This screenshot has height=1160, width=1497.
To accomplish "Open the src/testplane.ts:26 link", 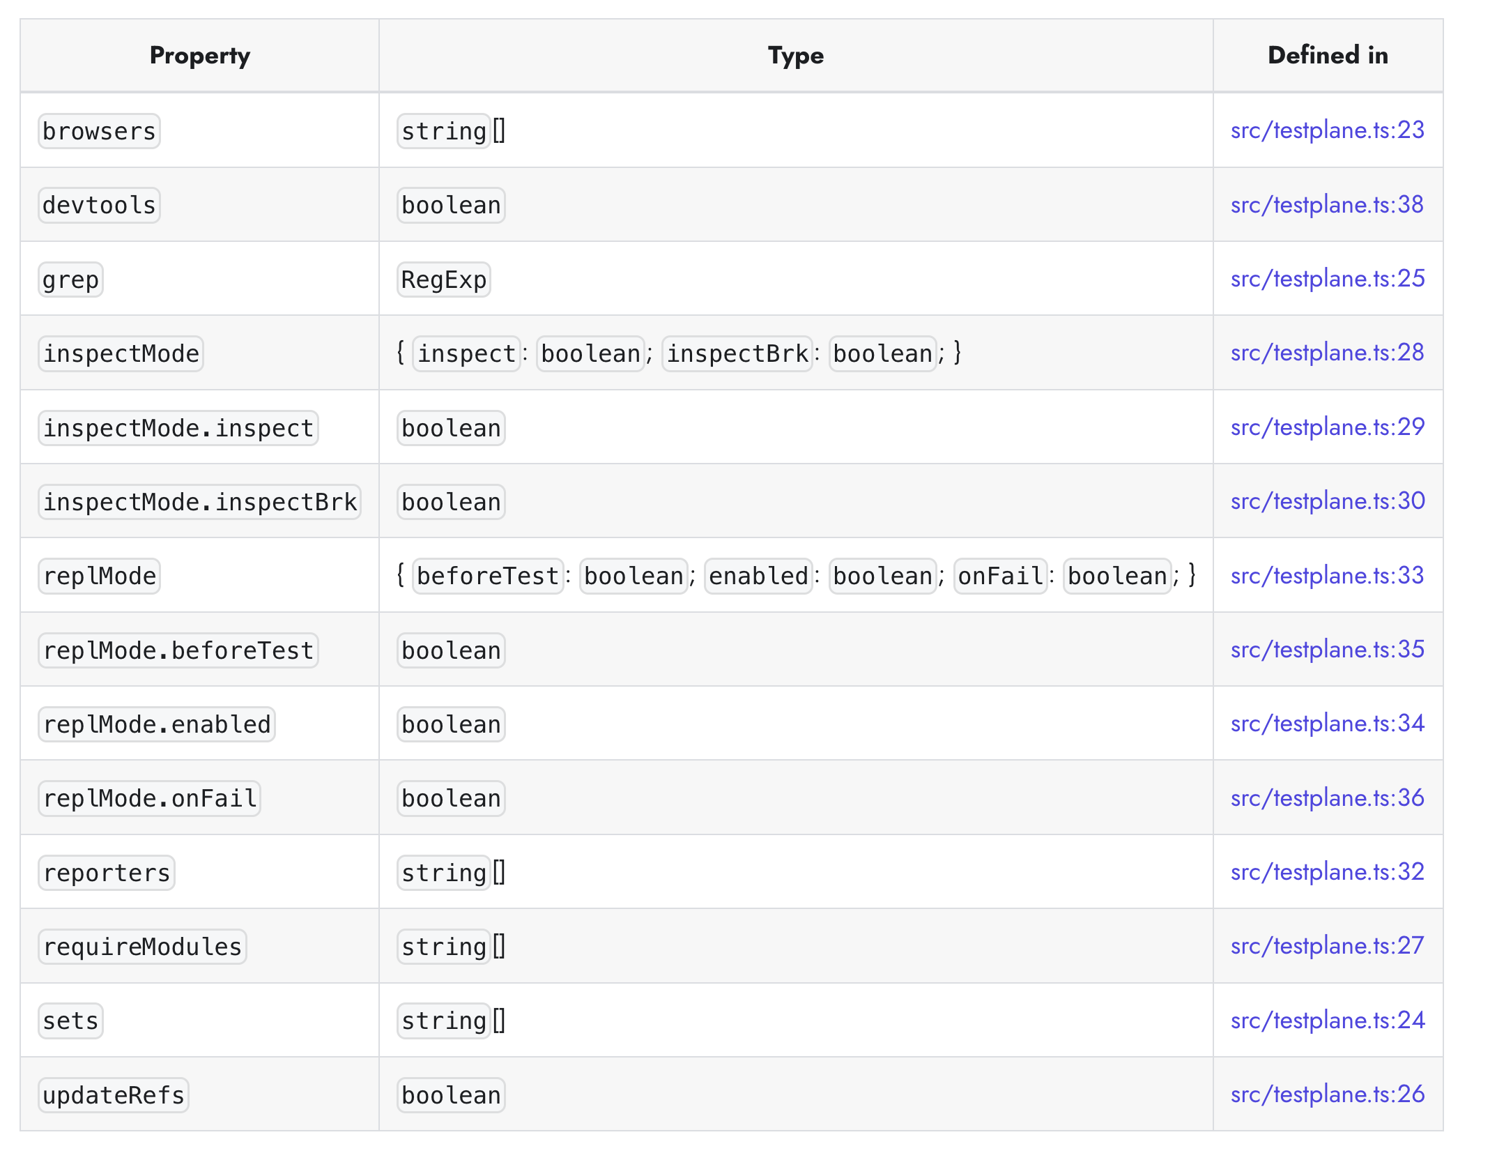I will click(1327, 1094).
